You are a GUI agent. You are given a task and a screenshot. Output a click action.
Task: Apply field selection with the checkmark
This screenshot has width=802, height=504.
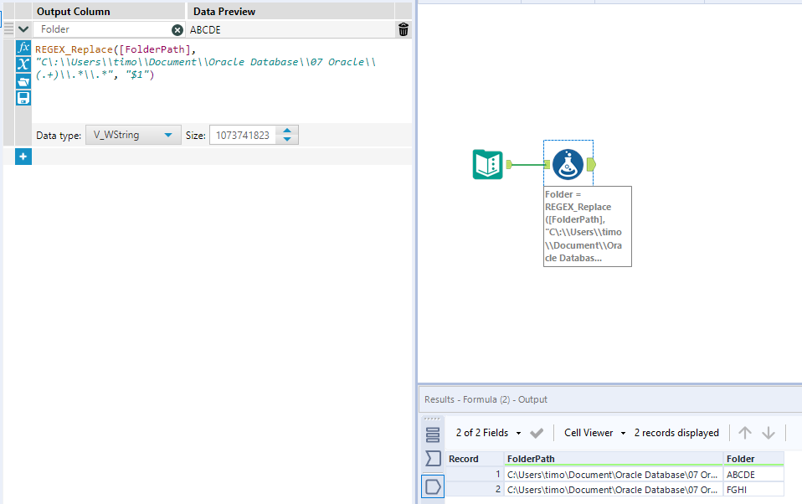click(537, 433)
